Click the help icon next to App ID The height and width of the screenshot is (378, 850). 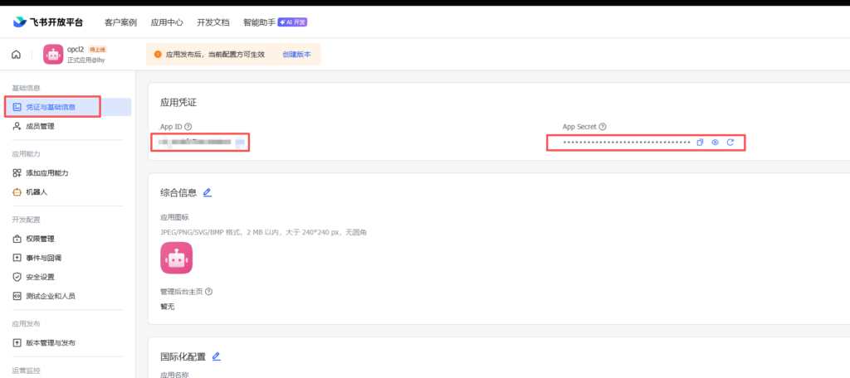(x=188, y=127)
